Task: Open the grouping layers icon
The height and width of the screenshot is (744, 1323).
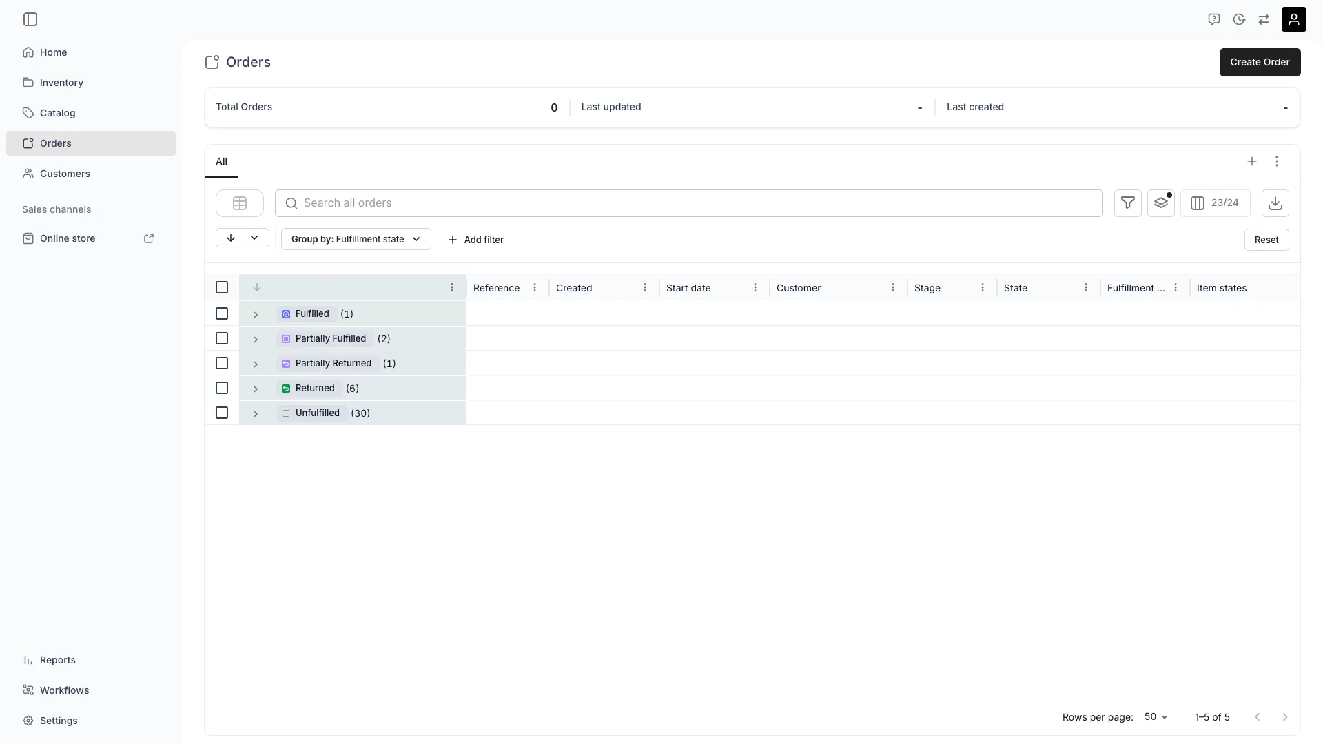Action: [1161, 203]
